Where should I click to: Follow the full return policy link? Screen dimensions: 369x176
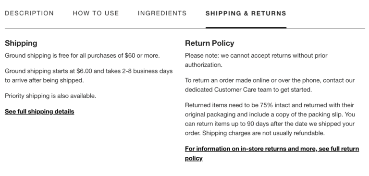[272, 153]
